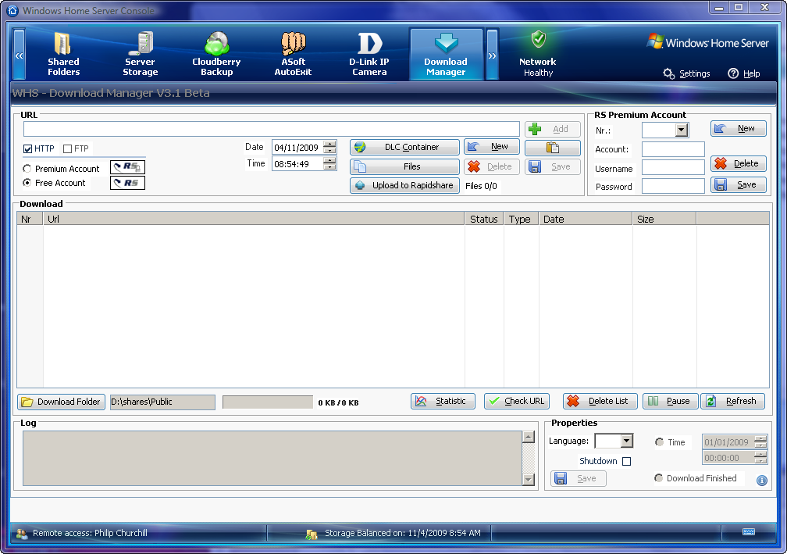Sort downloads by the Url column header

(254, 219)
